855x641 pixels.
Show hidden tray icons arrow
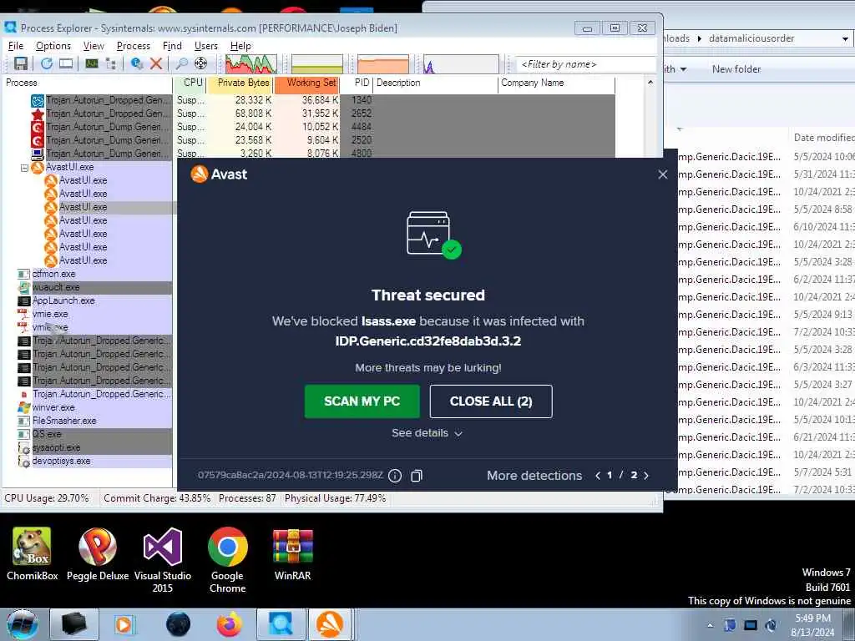pos(710,625)
